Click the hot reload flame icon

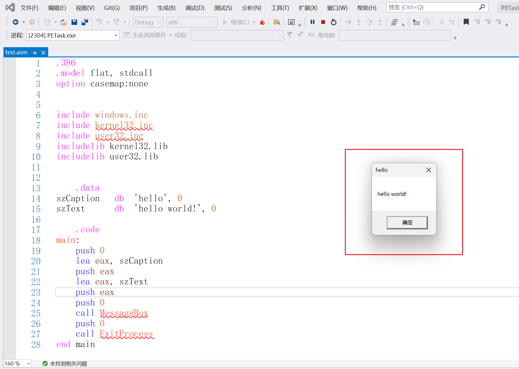(262, 22)
